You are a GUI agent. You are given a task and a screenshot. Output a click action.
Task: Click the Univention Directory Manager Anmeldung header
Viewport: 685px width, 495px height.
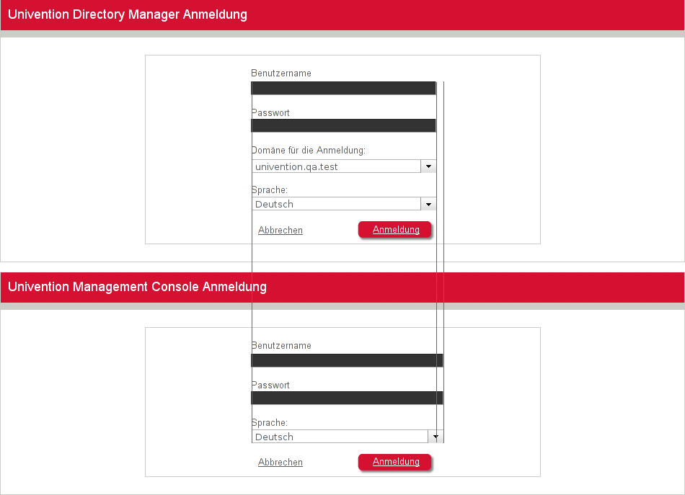point(128,15)
